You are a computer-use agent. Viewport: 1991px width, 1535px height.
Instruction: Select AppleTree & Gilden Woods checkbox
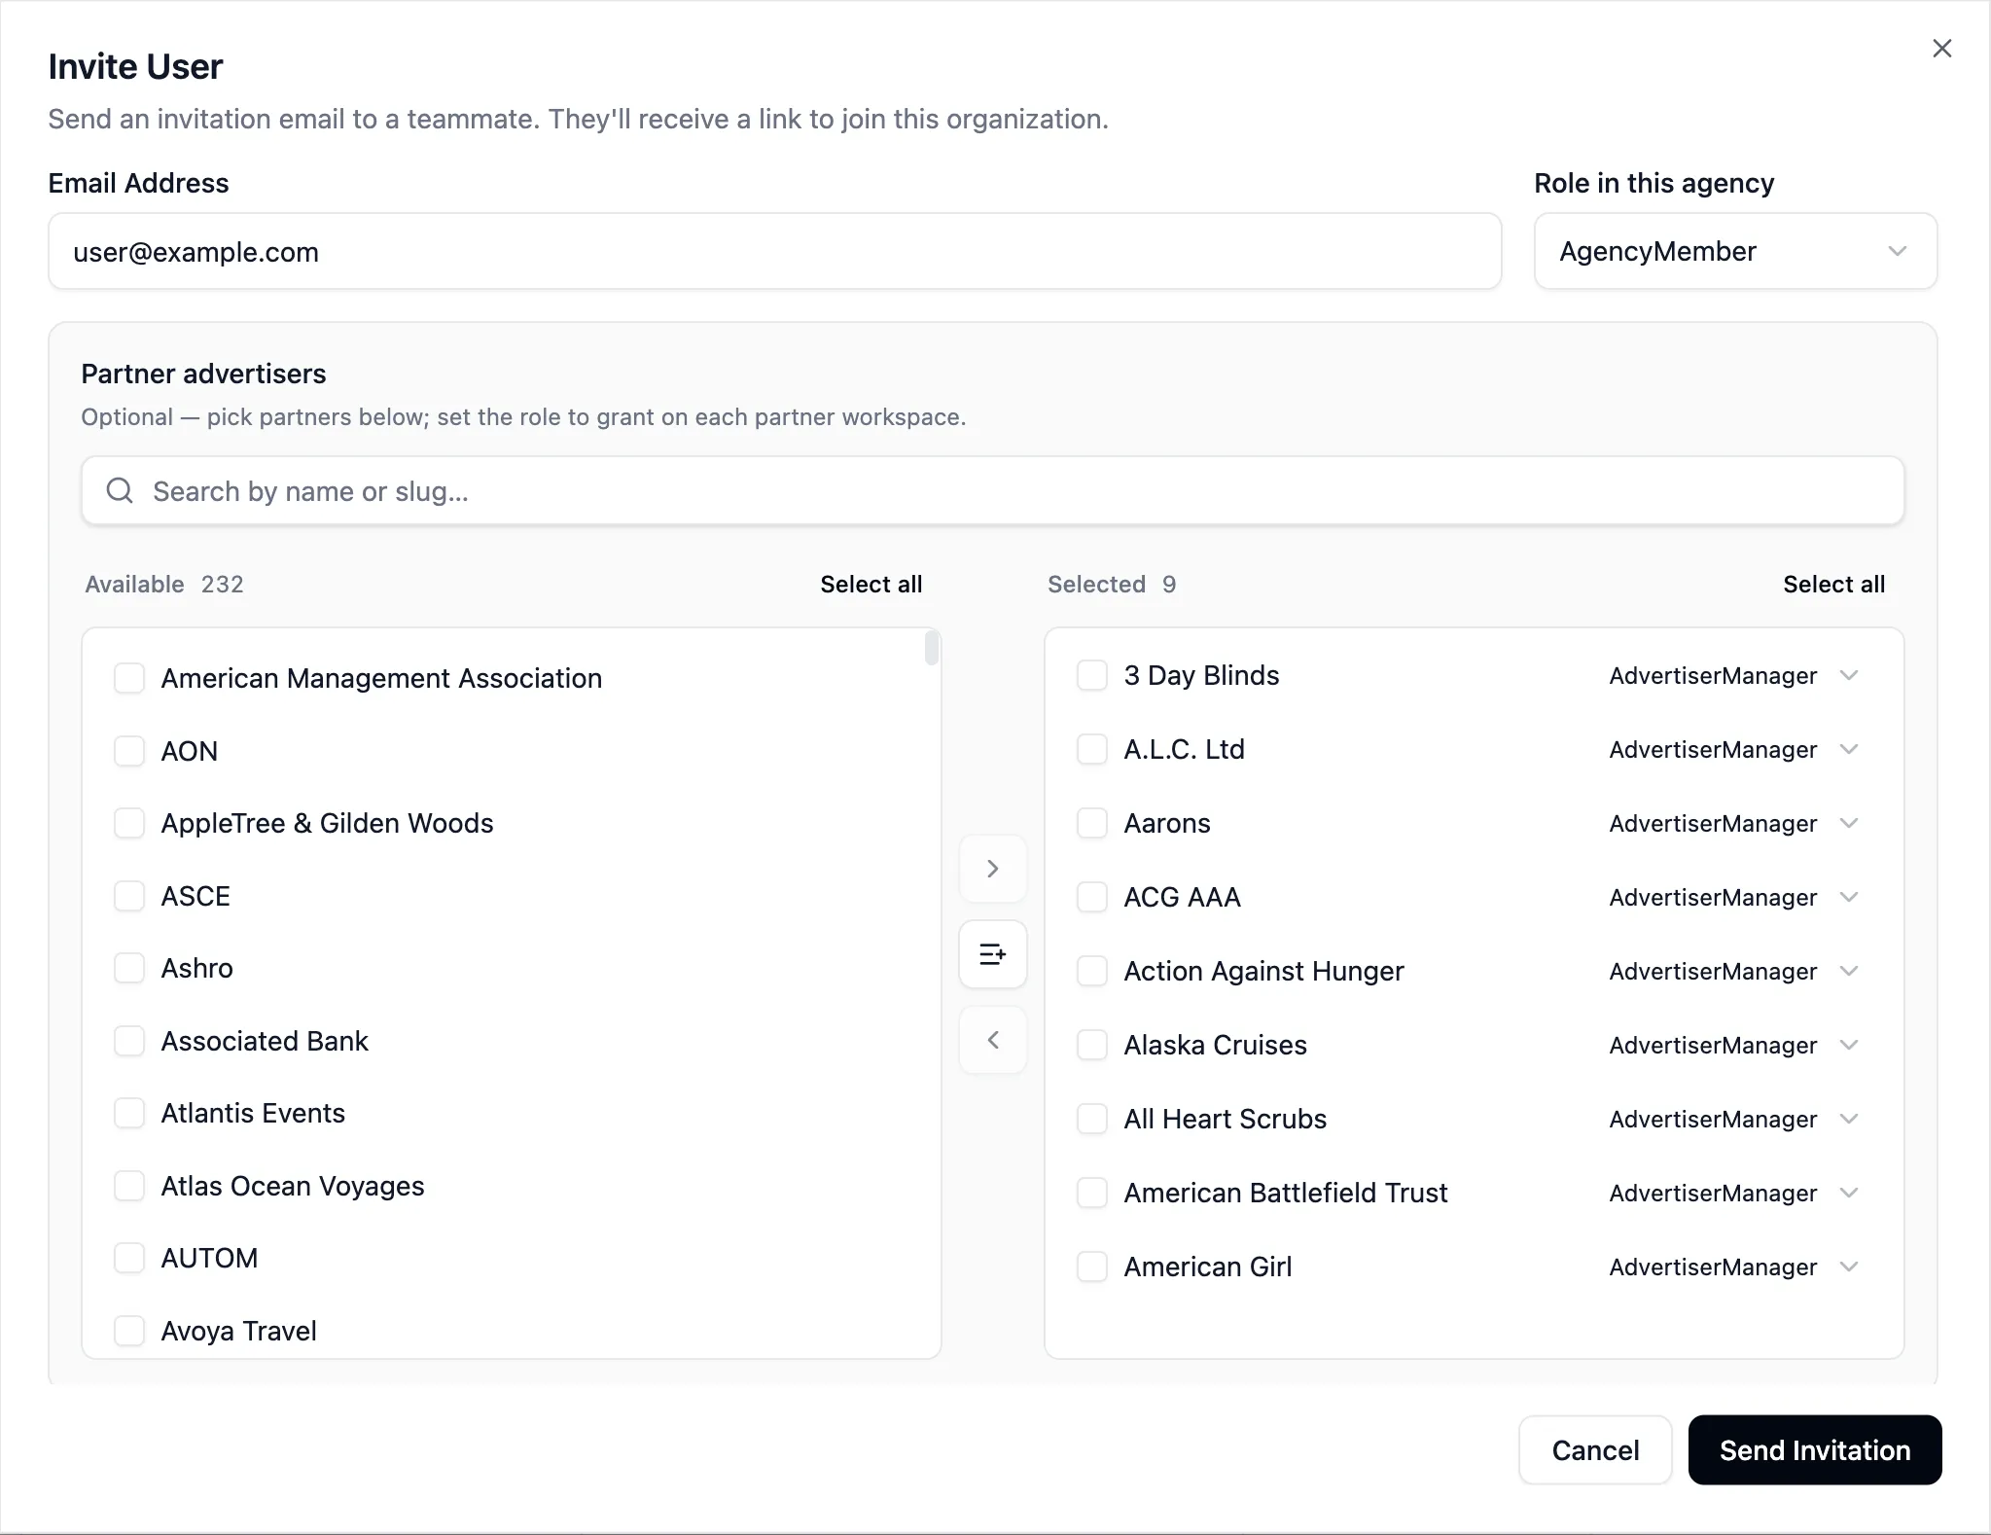[x=129, y=823]
